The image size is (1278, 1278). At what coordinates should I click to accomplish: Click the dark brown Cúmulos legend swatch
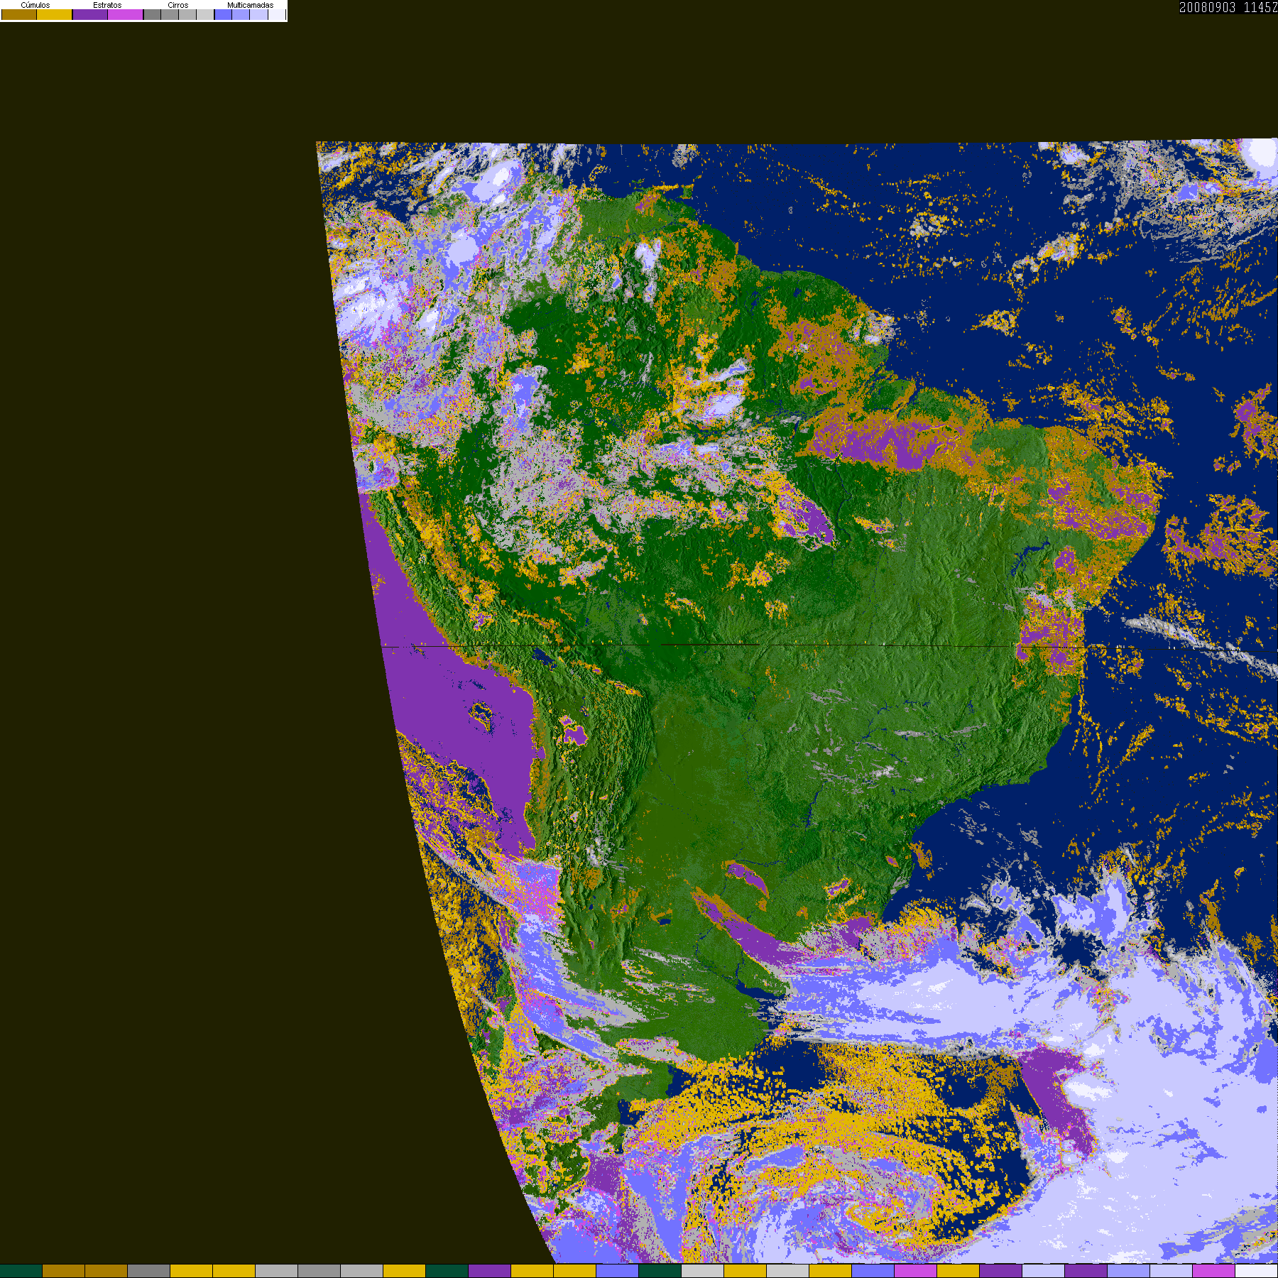19,14
